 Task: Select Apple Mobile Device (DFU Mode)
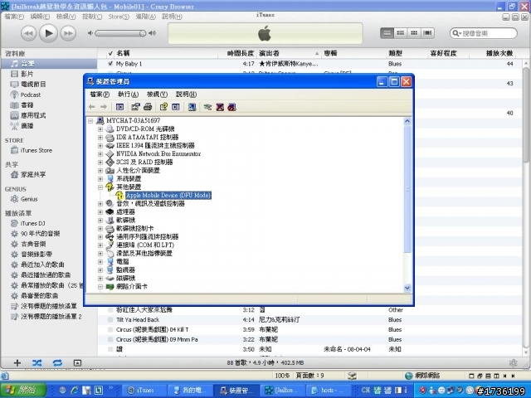pyautogui.click(x=168, y=196)
